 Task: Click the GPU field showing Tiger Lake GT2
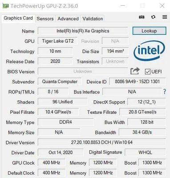pos(58,41)
